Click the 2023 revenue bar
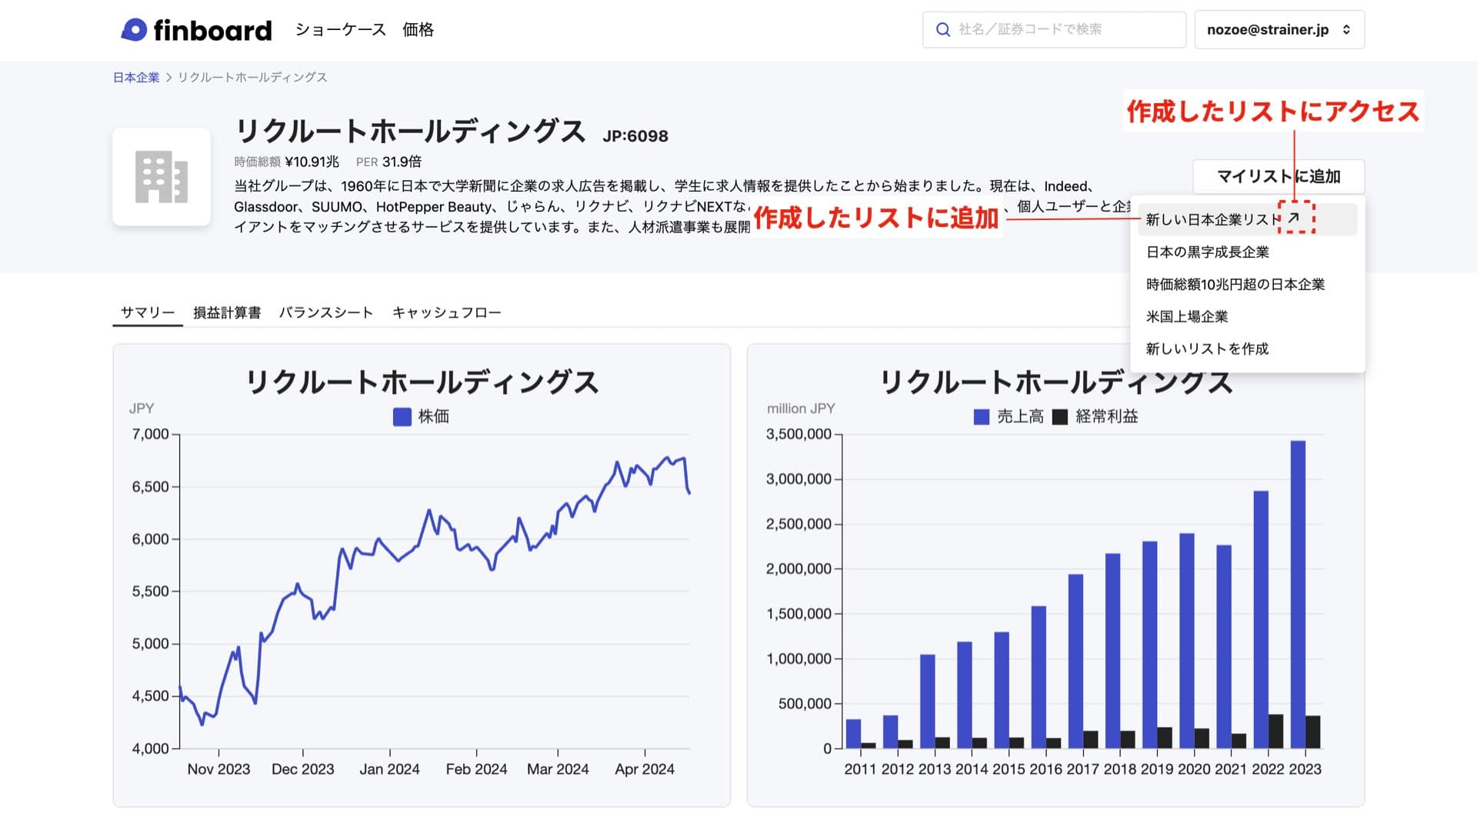 coord(1298,594)
